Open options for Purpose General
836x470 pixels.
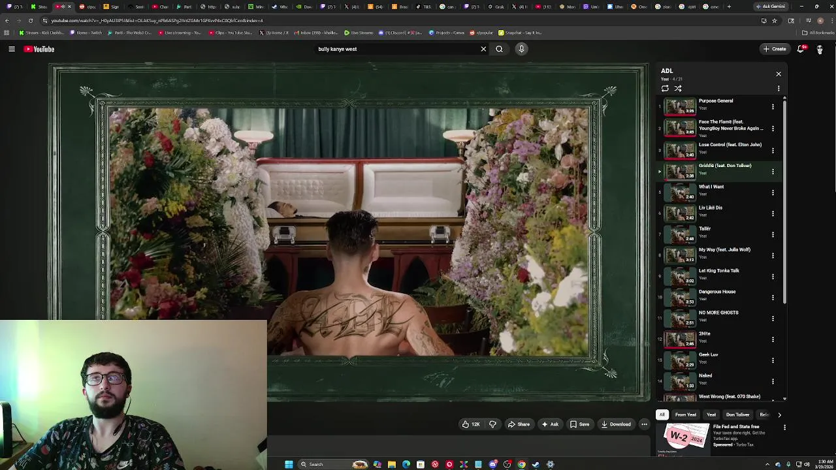(x=773, y=106)
